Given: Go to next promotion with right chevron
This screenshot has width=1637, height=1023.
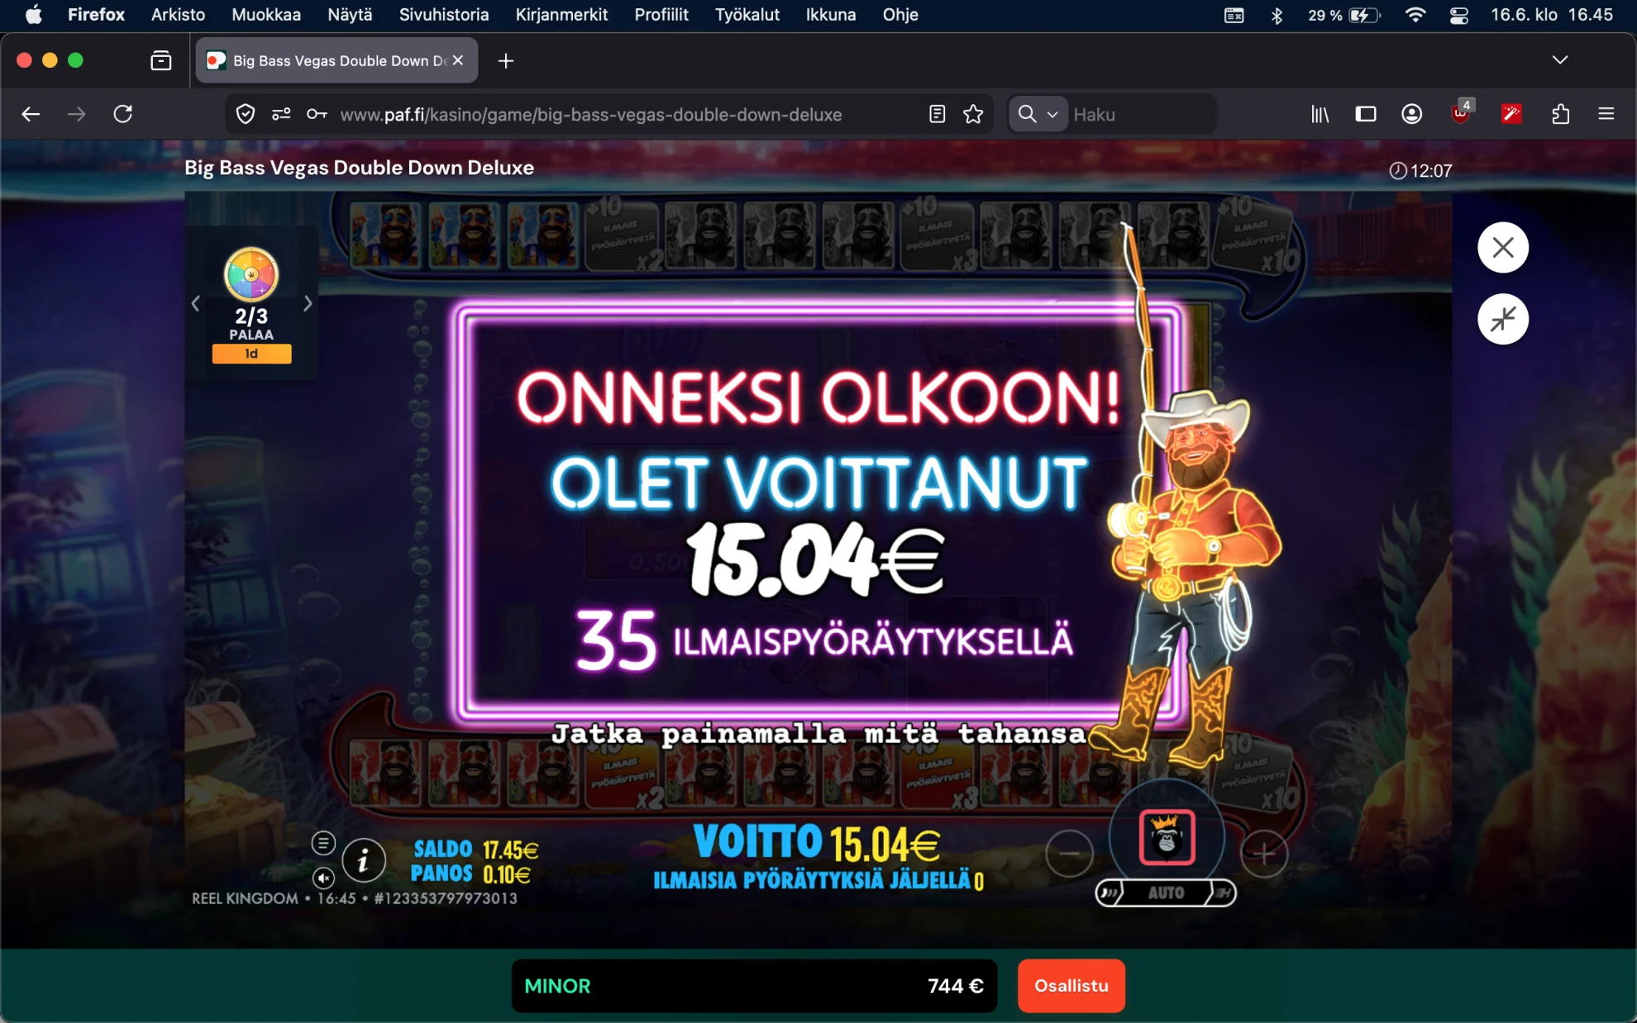Looking at the screenshot, I should (x=308, y=303).
